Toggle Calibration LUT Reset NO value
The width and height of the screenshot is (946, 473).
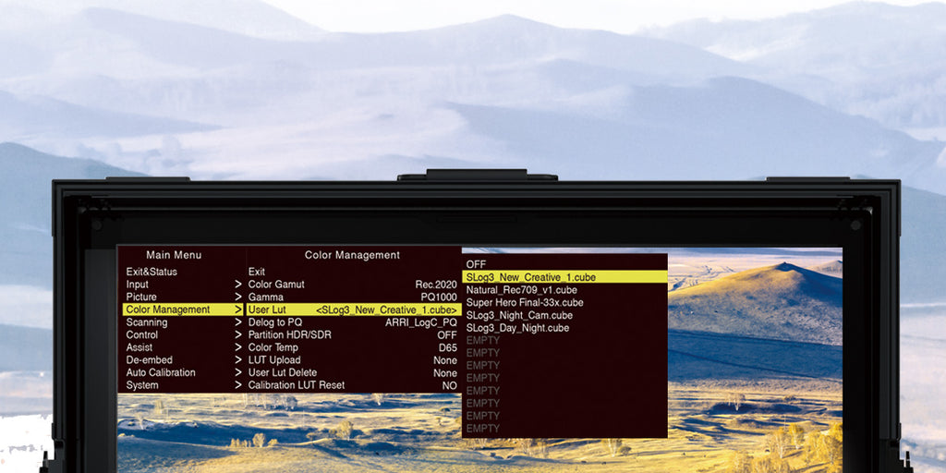pyautogui.click(x=450, y=385)
